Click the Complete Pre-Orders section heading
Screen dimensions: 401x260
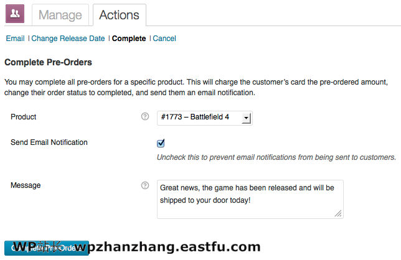[x=48, y=63]
